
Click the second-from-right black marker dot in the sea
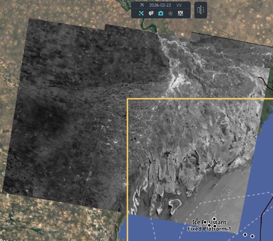[245, 235]
